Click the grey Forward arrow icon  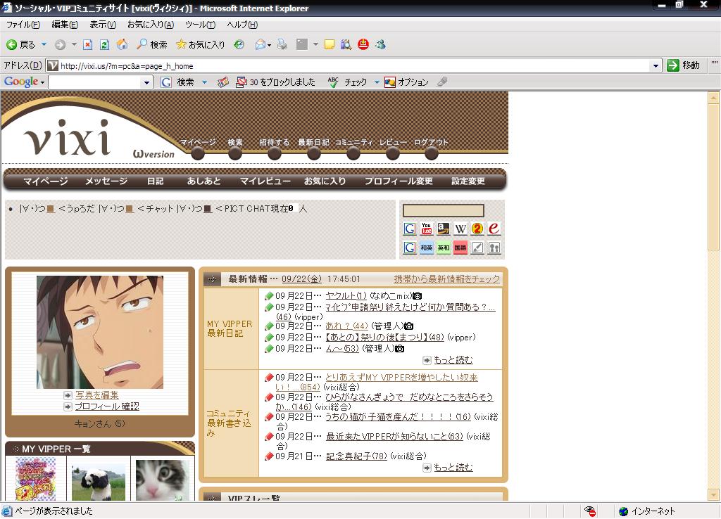point(60,44)
